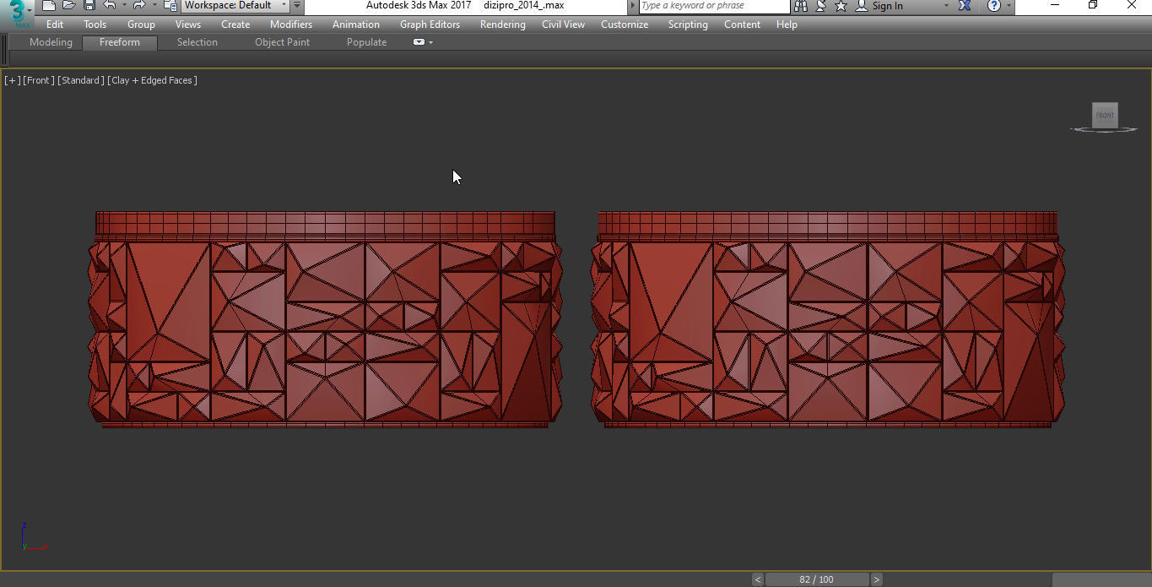Click in the keyword search field
This screenshot has width=1152, height=587.
point(713,6)
